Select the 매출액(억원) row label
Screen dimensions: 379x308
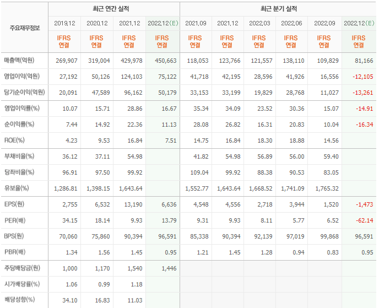tap(19, 60)
